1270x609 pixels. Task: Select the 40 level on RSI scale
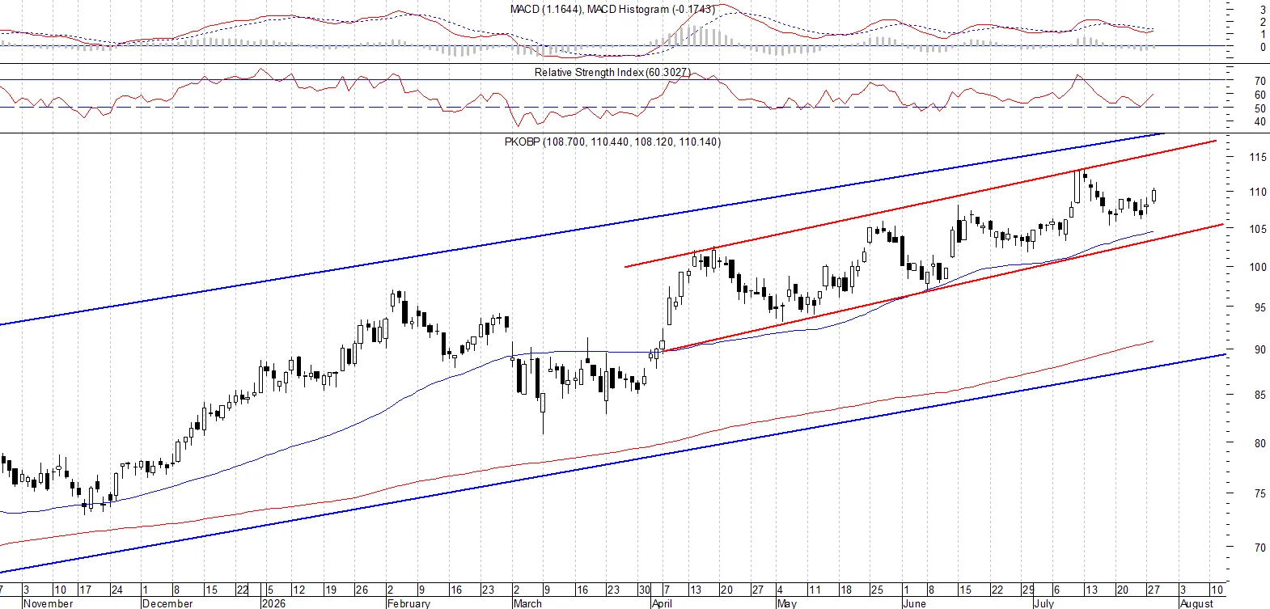[1260, 122]
